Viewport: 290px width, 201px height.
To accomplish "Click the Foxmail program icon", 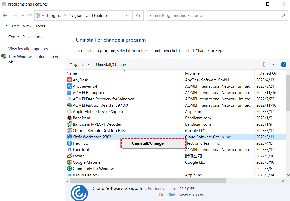I will pyautogui.click(x=69, y=156).
